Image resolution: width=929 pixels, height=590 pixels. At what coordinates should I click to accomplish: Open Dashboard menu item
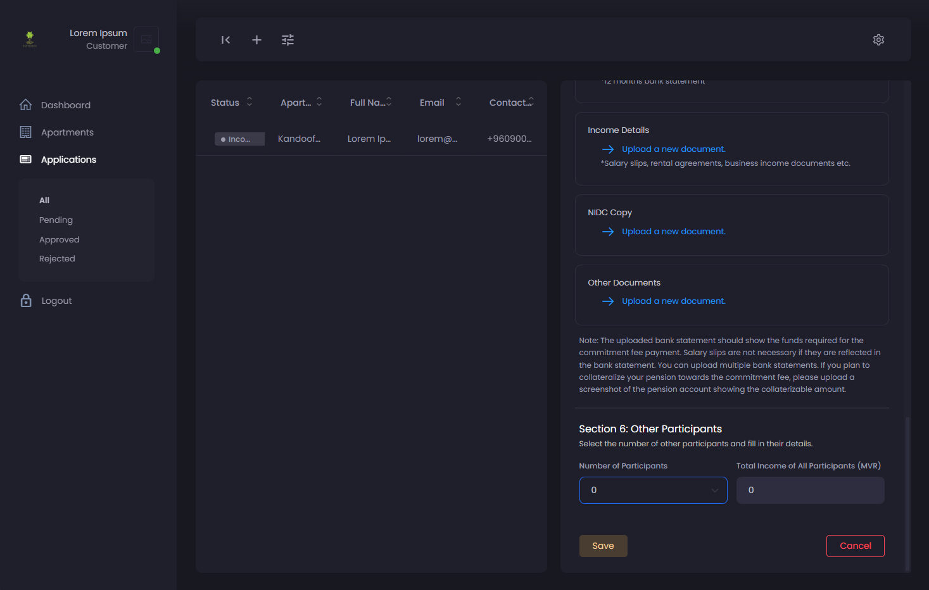(66, 105)
